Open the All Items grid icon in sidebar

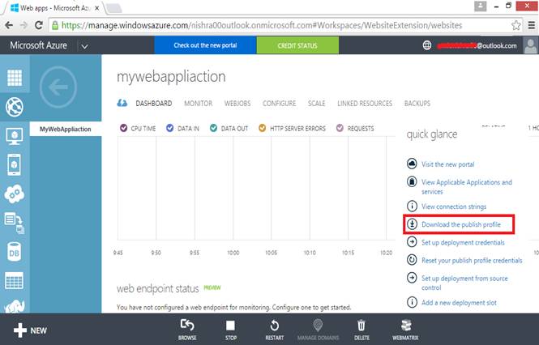tap(15, 77)
